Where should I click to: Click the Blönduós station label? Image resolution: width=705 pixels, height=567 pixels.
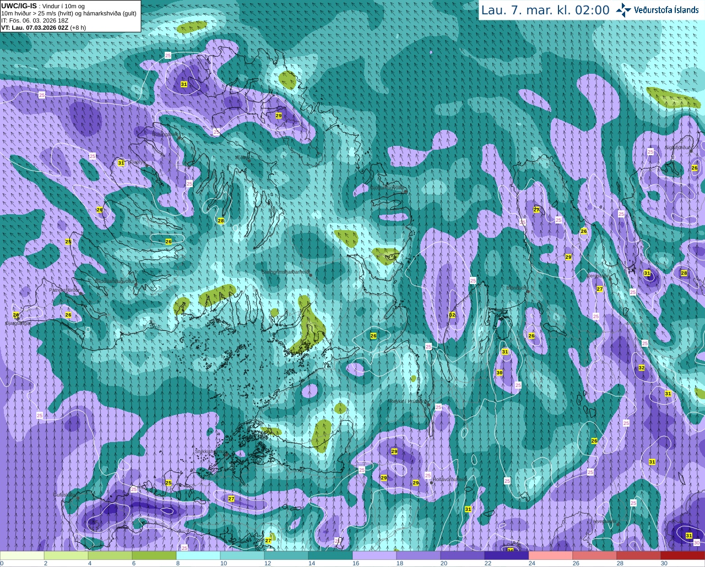(x=517, y=288)
